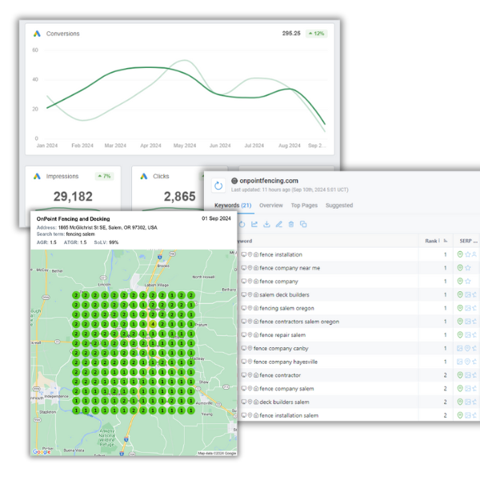
Task: Click the SoLV 99% value
Action: point(114,242)
